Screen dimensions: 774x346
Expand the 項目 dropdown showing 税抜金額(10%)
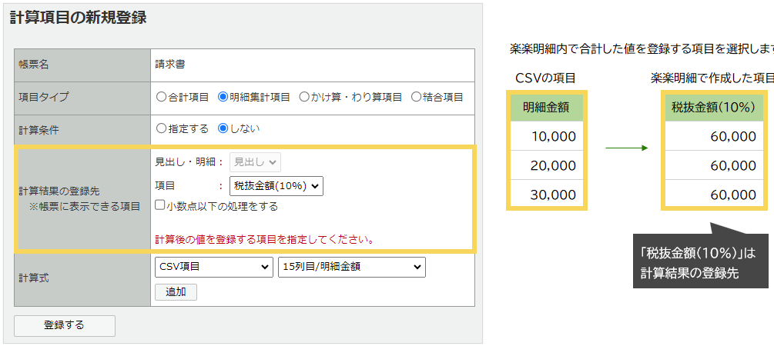(x=276, y=185)
